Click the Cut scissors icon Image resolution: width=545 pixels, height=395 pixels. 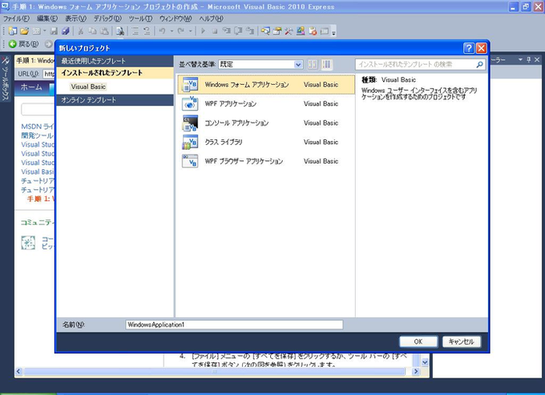click(x=80, y=31)
